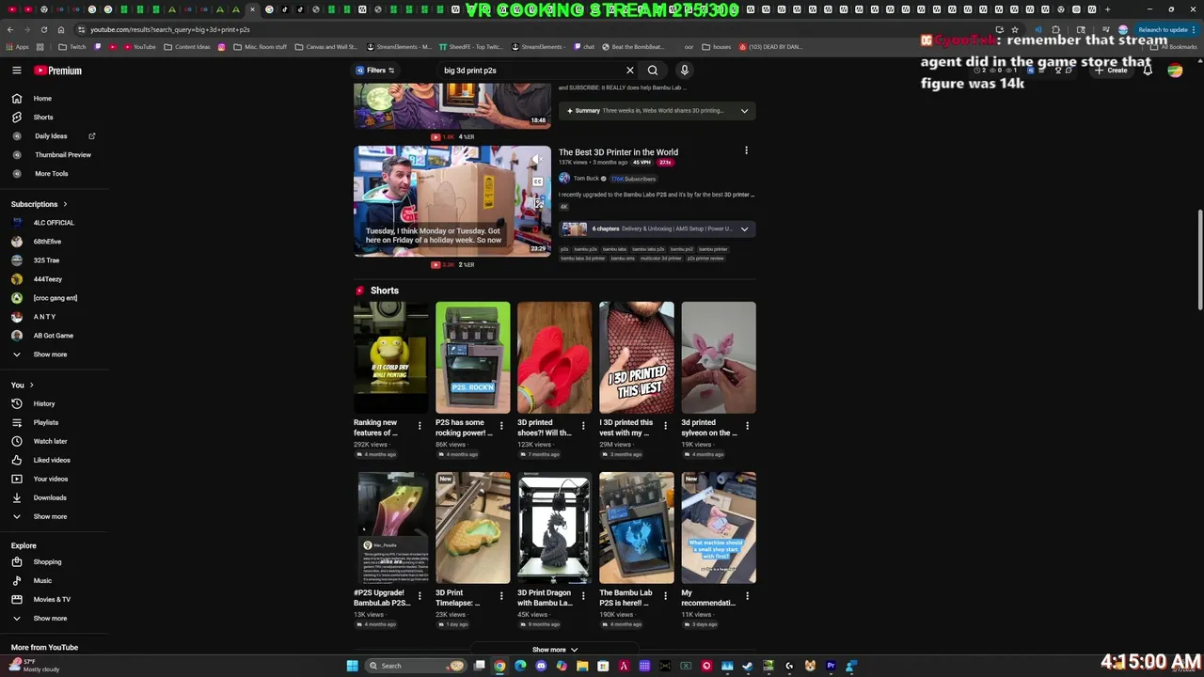
Task: Open the Filters button
Action: coord(374,71)
